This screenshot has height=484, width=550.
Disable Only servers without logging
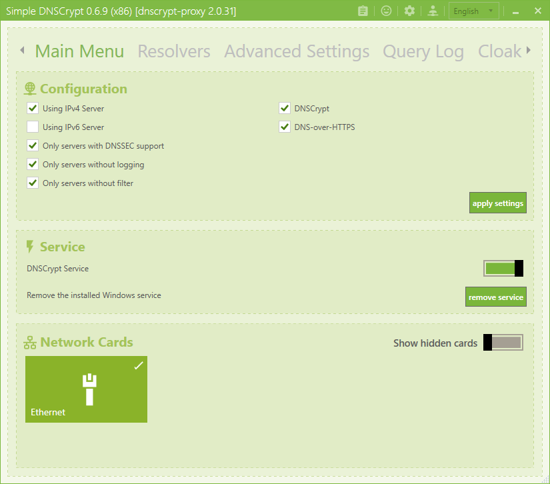point(33,164)
